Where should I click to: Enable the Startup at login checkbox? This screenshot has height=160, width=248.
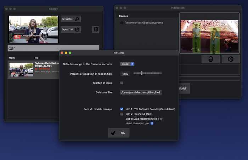(122, 83)
